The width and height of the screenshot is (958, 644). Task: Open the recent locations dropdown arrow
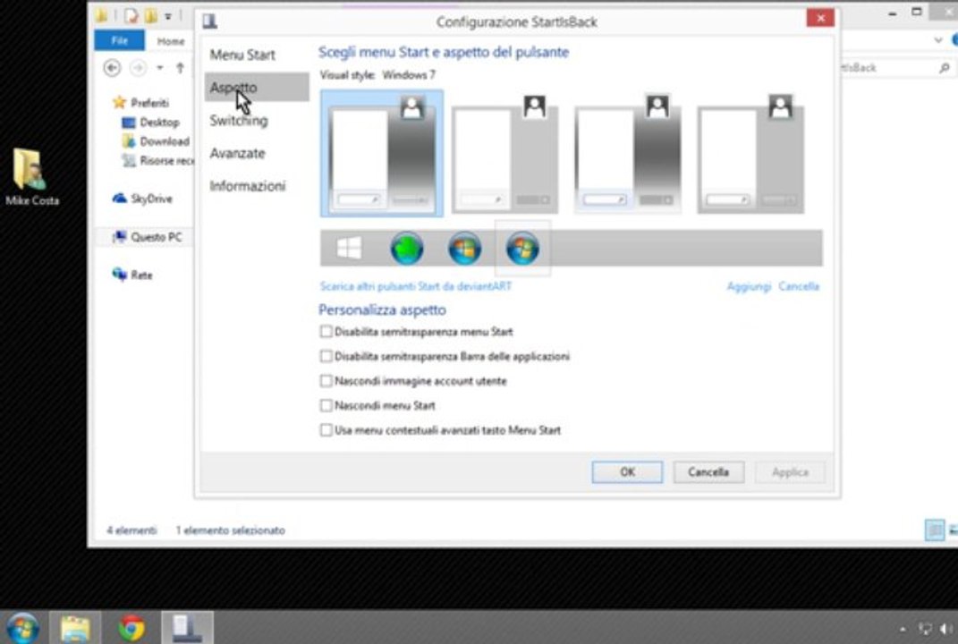[x=160, y=68]
